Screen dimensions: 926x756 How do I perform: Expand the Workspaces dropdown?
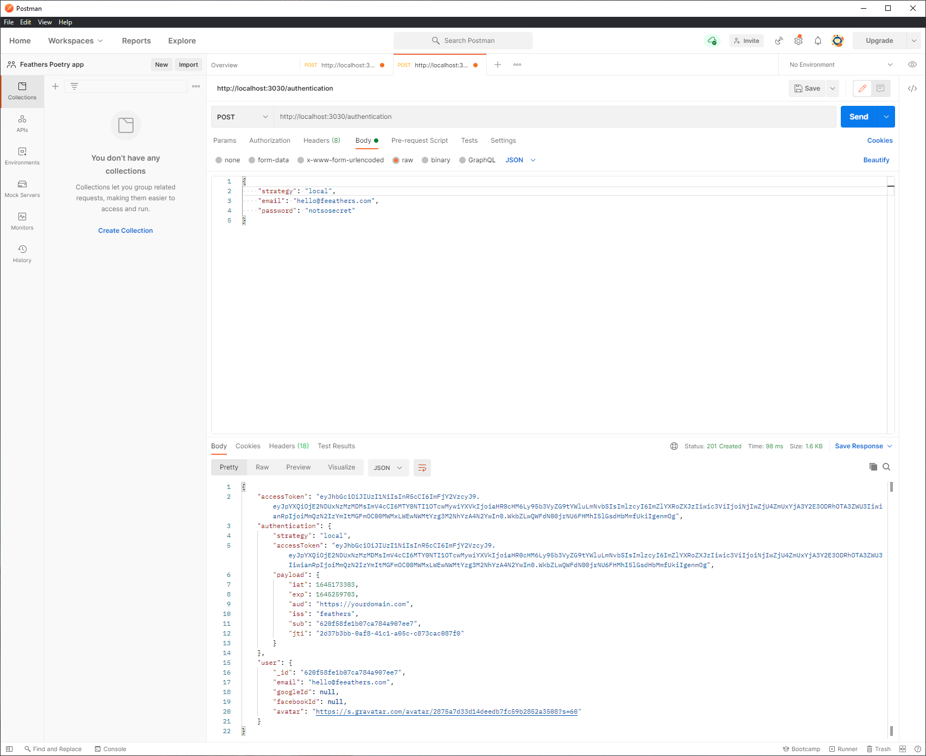coord(75,41)
